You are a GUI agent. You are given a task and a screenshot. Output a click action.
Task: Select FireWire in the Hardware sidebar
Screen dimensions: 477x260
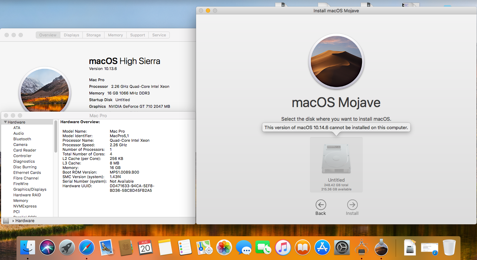pos(21,184)
